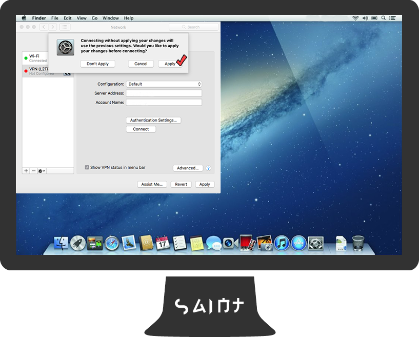Viewport: 419px width, 337px height.
Task: Open the Go menu
Action: tap(94, 18)
